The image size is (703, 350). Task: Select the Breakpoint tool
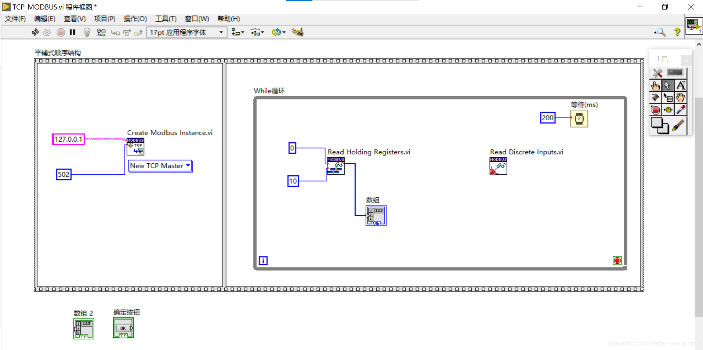(655, 110)
